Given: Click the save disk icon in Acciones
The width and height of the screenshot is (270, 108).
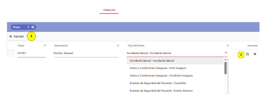Looking at the screenshot, I should click(x=248, y=54).
